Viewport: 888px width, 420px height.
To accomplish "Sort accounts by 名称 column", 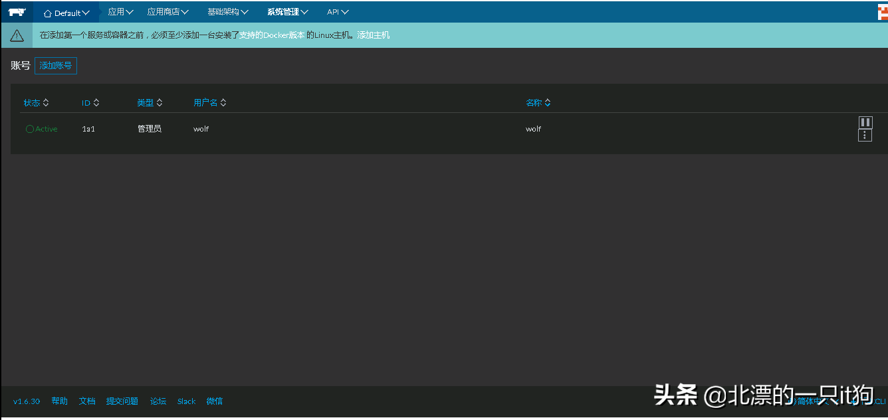I will tap(538, 103).
